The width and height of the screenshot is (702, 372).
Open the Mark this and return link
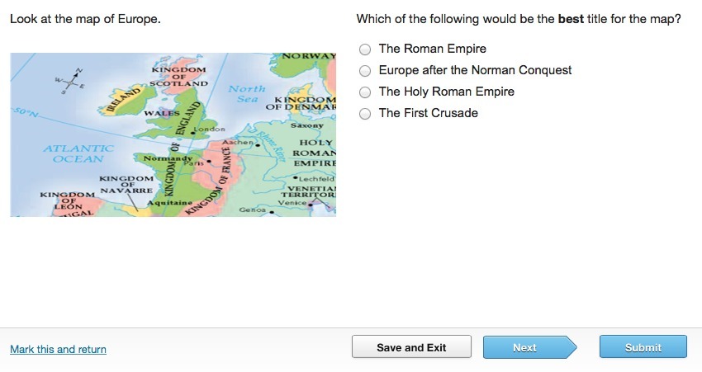[x=58, y=349]
